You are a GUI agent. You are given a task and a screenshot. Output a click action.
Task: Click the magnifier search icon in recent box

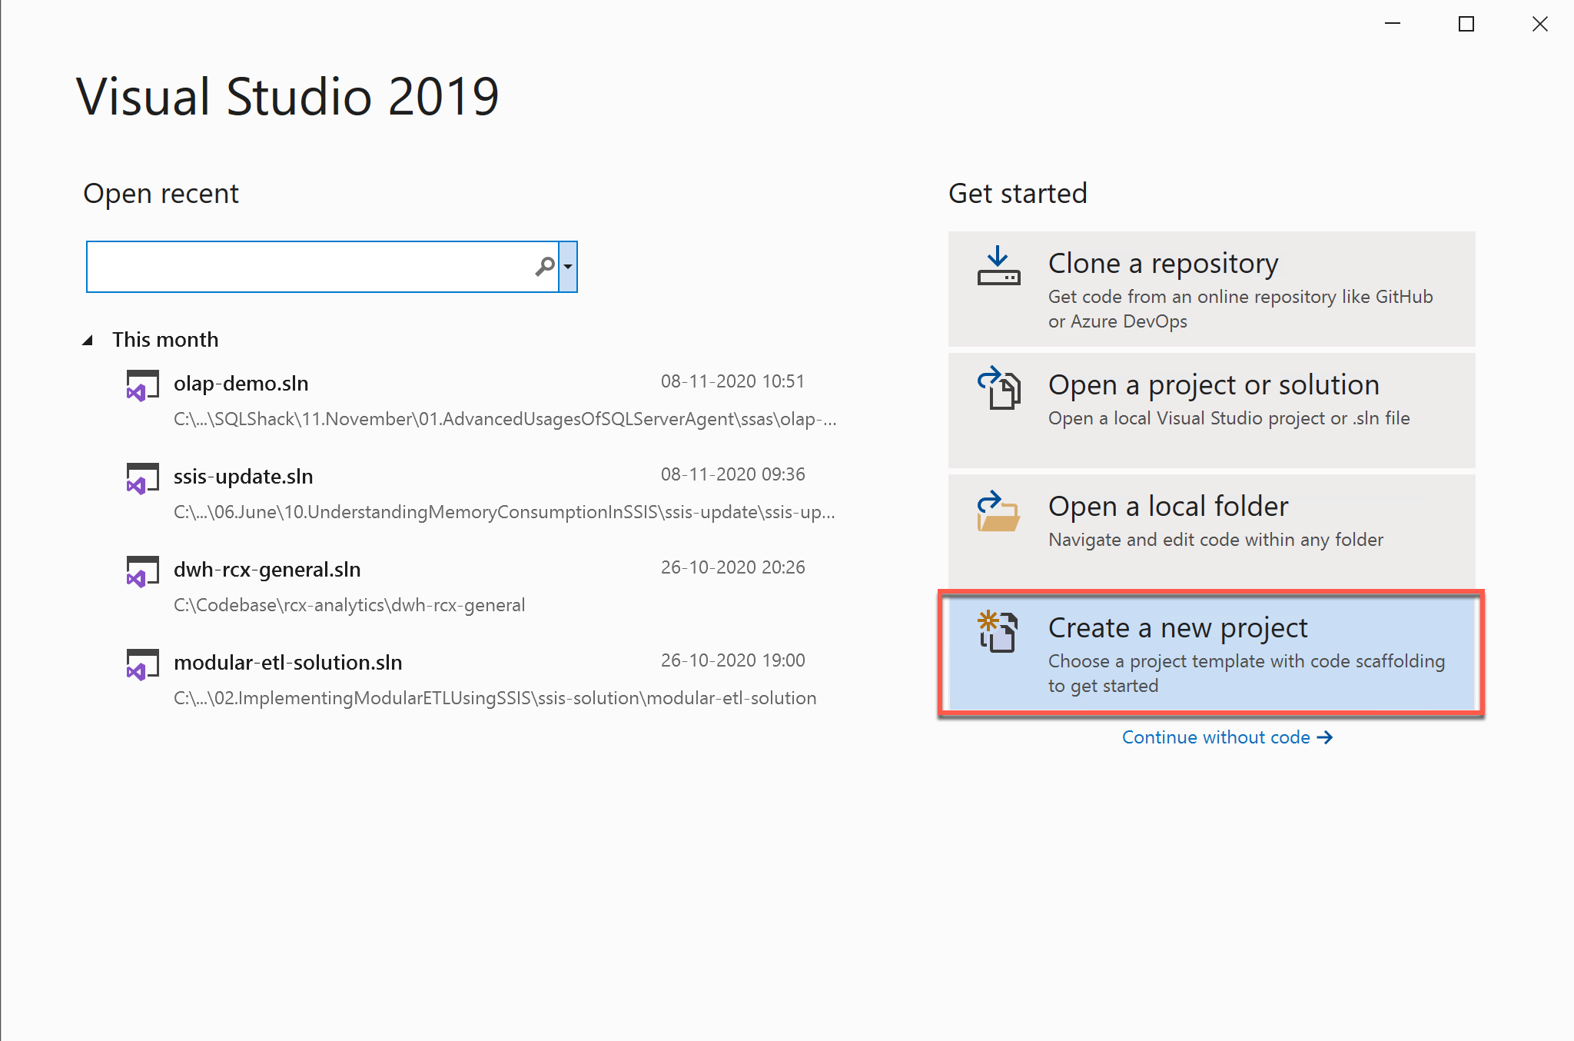544,267
